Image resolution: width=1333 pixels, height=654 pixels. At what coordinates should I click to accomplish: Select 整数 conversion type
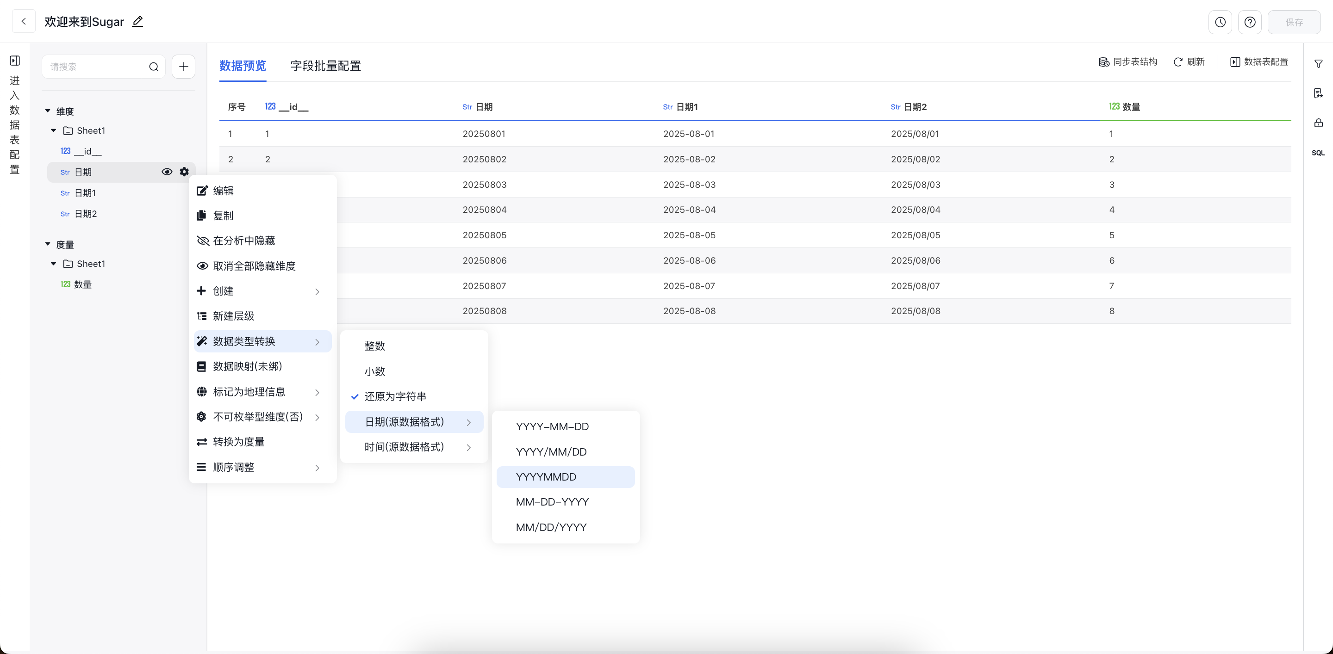[x=414, y=346]
